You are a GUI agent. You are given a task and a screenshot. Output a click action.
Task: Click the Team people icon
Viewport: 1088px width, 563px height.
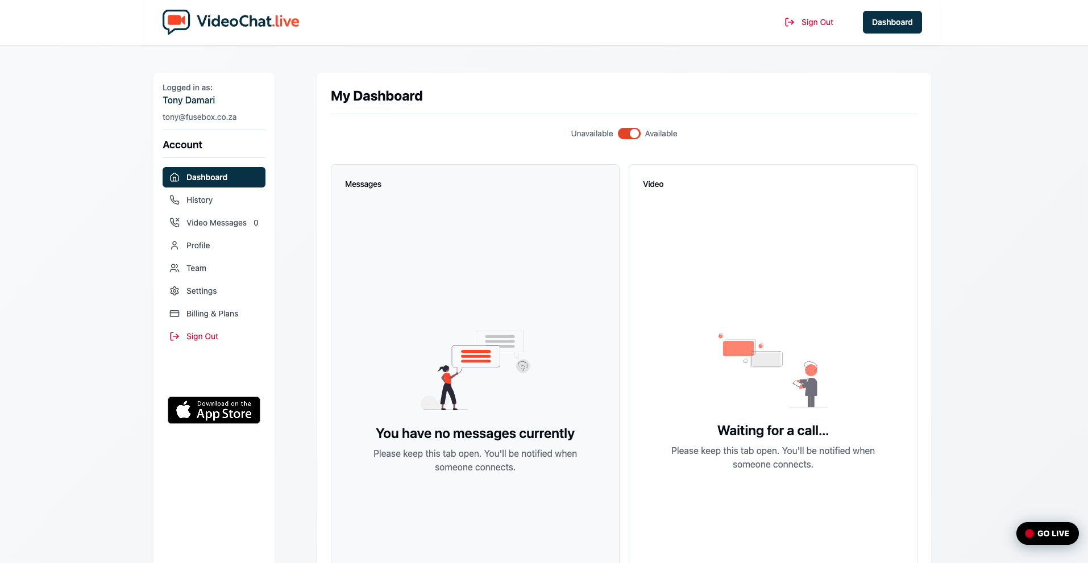tap(175, 268)
